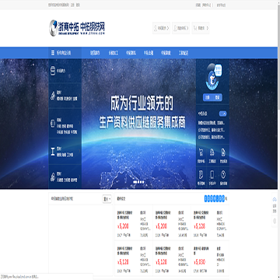The height and width of the screenshot is (280, 280).
Task: Click the blue digit counter above listings
Action: (215, 199)
